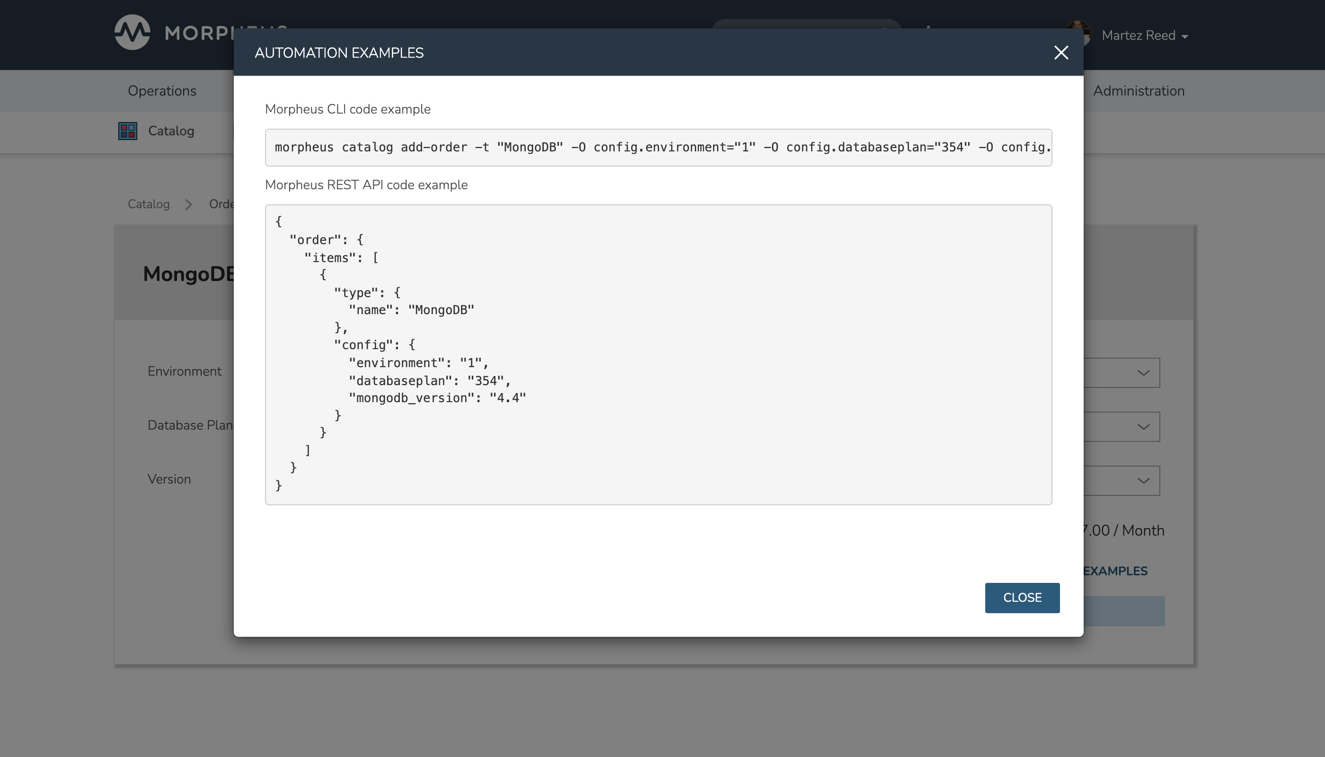Click the AUTOMATION EXAMPLES dialog title

click(339, 53)
